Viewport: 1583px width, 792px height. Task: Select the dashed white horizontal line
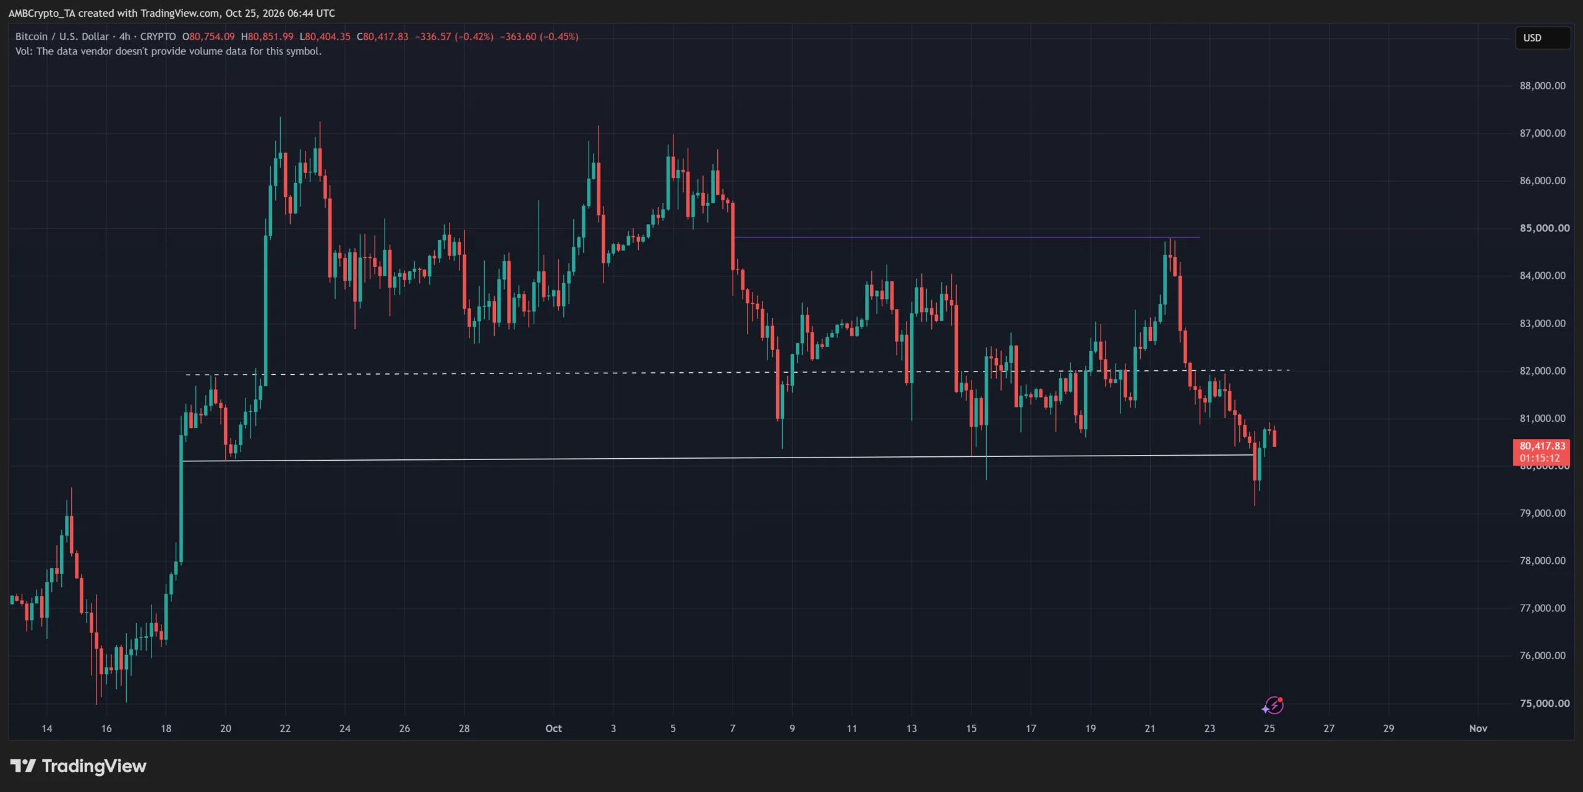(x=737, y=372)
